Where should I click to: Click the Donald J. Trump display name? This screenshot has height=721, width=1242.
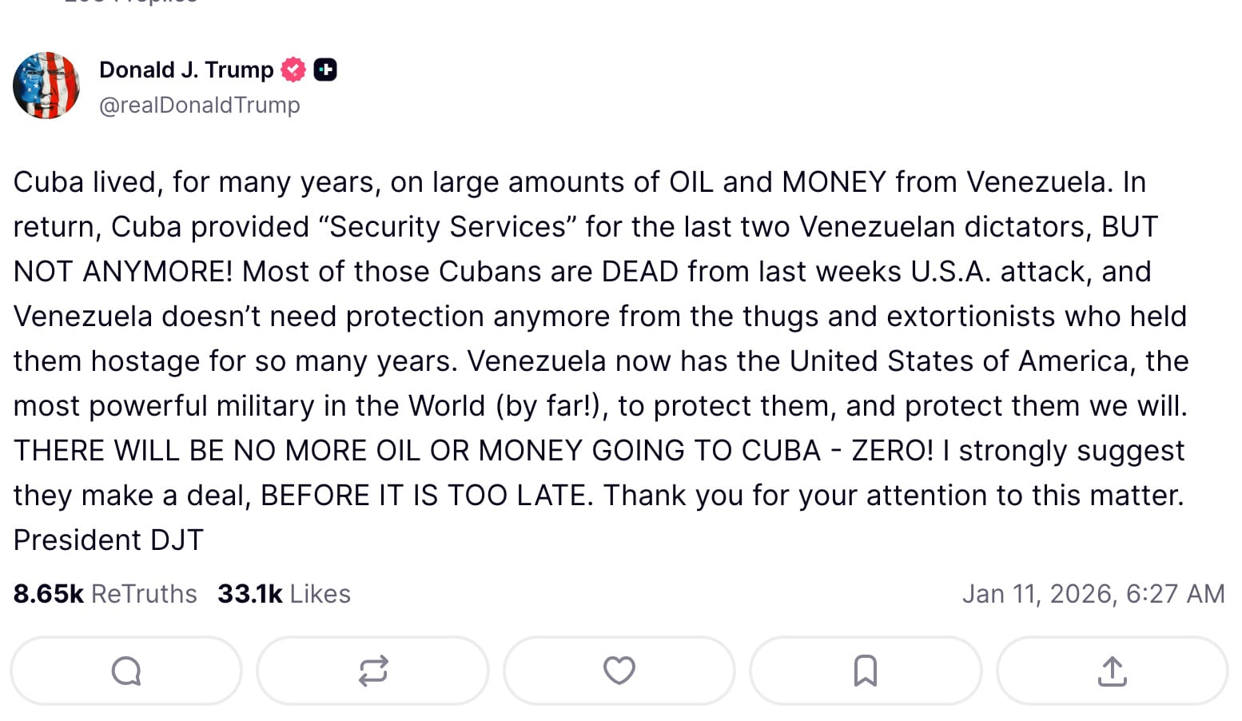click(185, 70)
